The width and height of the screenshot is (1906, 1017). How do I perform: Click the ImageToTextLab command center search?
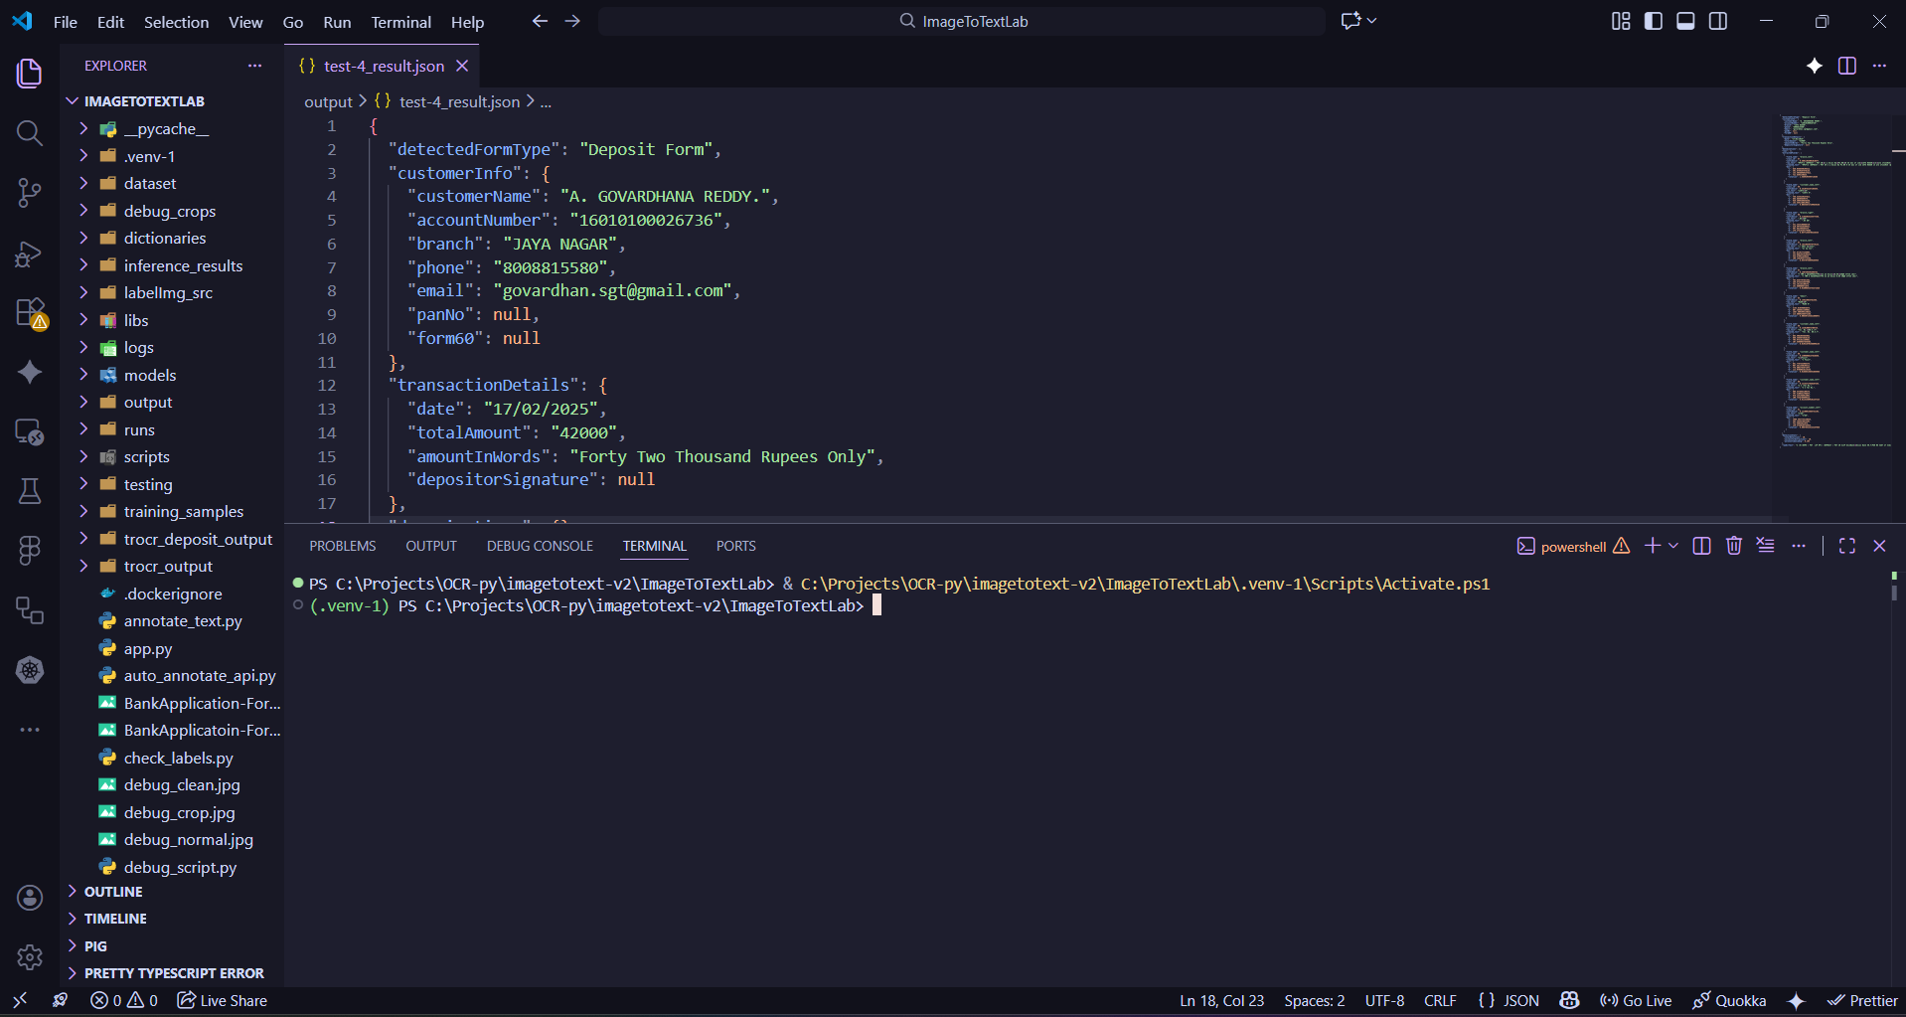click(x=962, y=21)
